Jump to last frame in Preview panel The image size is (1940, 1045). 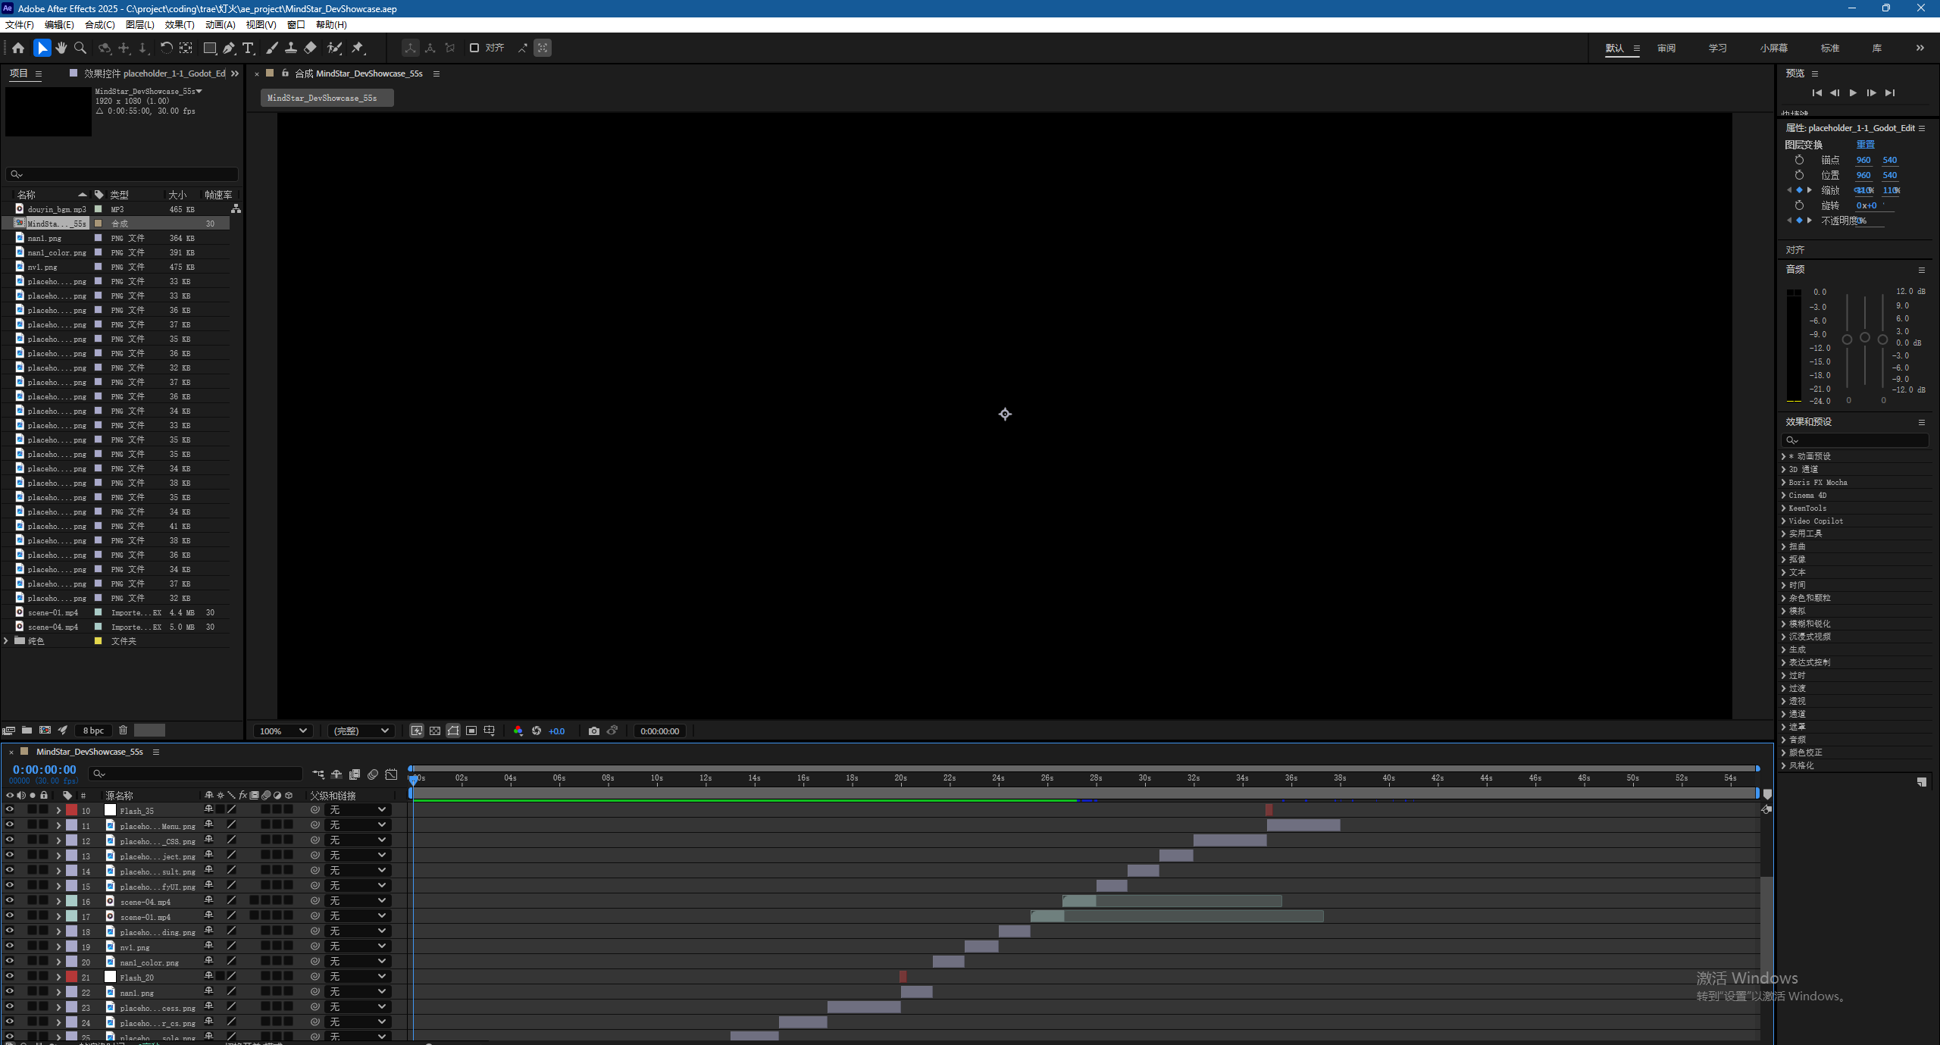tap(1890, 92)
